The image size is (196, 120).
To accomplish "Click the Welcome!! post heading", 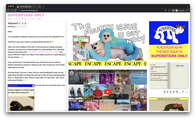I will click(x=17, y=23).
